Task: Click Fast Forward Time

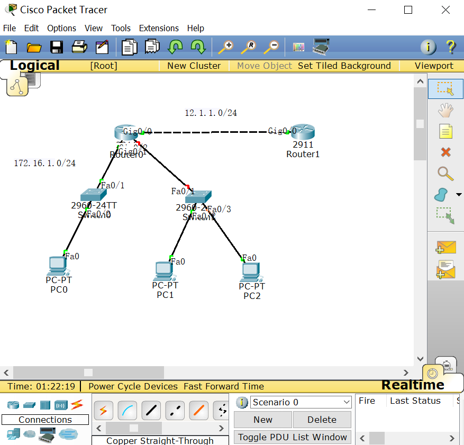Action: point(224,386)
